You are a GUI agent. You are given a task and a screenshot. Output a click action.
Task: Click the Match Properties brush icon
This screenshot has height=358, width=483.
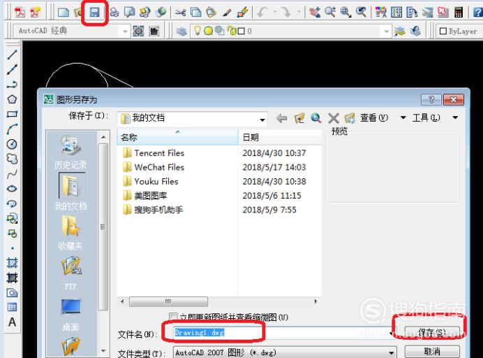coord(228,13)
